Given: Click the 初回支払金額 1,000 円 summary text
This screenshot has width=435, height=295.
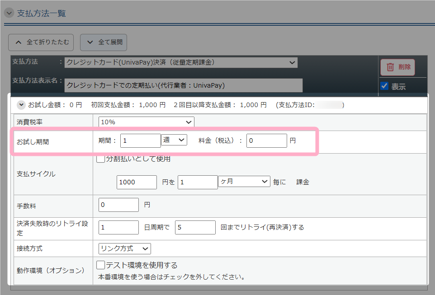Looking at the screenshot, I should 128,105.
